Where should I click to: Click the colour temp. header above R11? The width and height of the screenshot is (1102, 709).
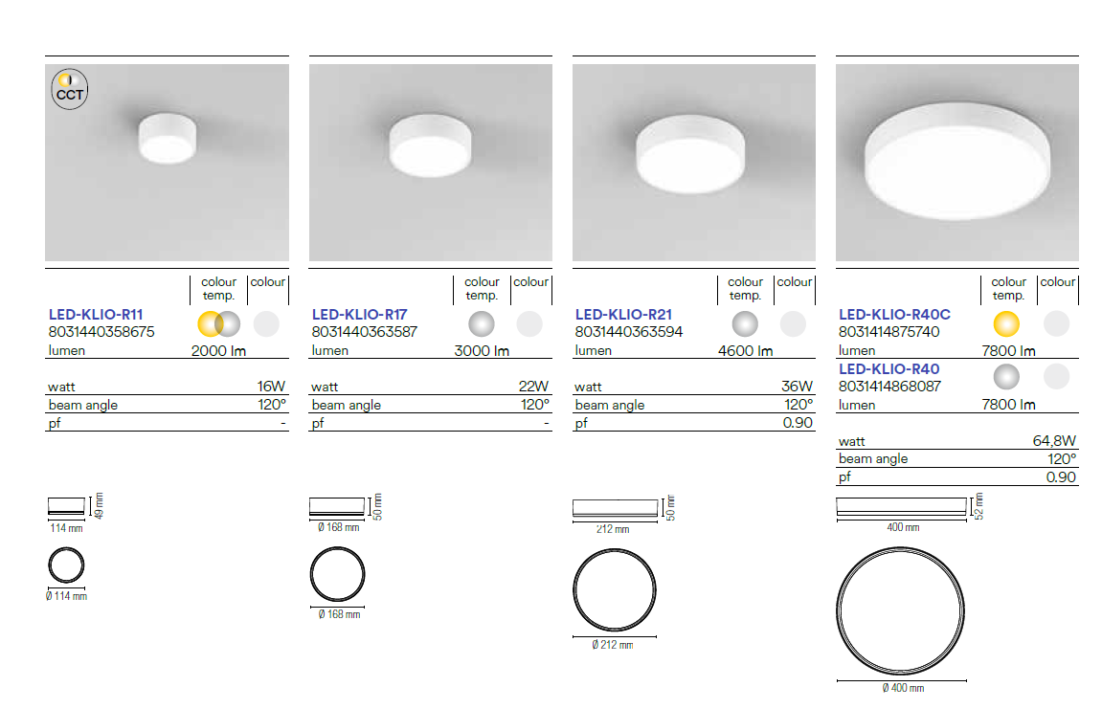click(x=218, y=289)
